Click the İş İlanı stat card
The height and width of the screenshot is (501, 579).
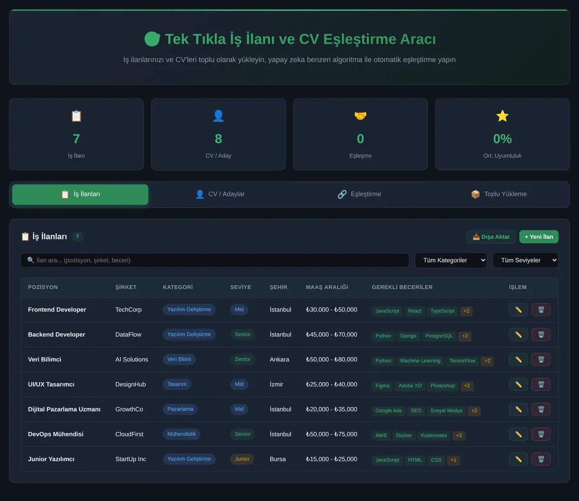[x=76, y=134]
